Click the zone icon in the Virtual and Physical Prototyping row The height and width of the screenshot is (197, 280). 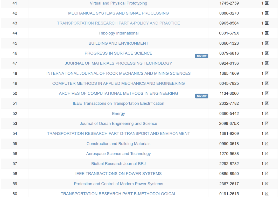tap(267, 3)
